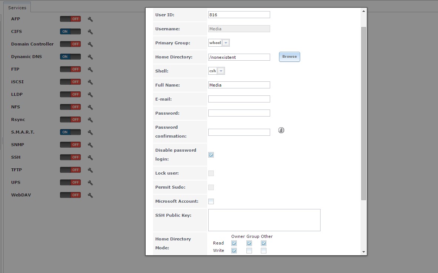The width and height of the screenshot is (438, 273).
Task: Open NFS service settings wrench
Action: click(x=90, y=107)
